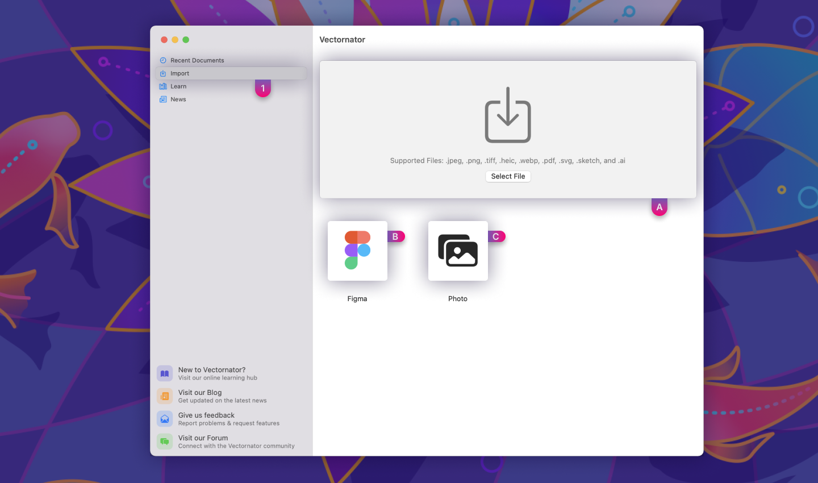This screenshot has height=483, width=818.
Task: Click the Photo label
Action: tap(458, 299)
